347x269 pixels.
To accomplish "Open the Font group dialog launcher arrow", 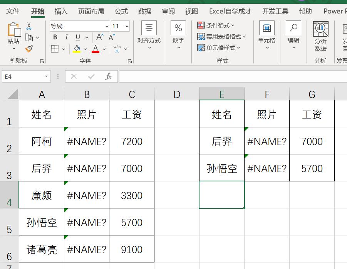I will [130, 61].
